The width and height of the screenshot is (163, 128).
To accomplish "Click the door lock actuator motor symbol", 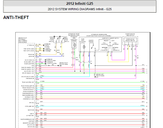I will (84, 47).
